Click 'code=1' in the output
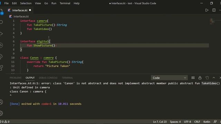221x124 pixels. [46, 104]
